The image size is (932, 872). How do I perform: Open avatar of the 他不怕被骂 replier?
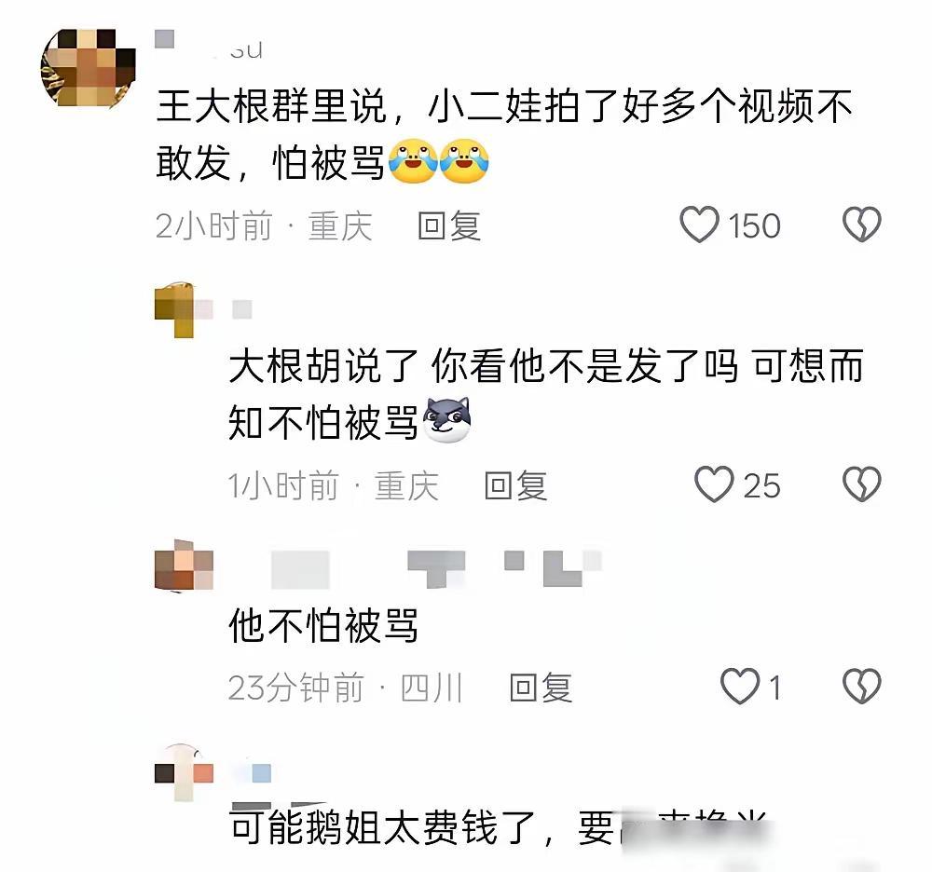(x=184, y=565)
